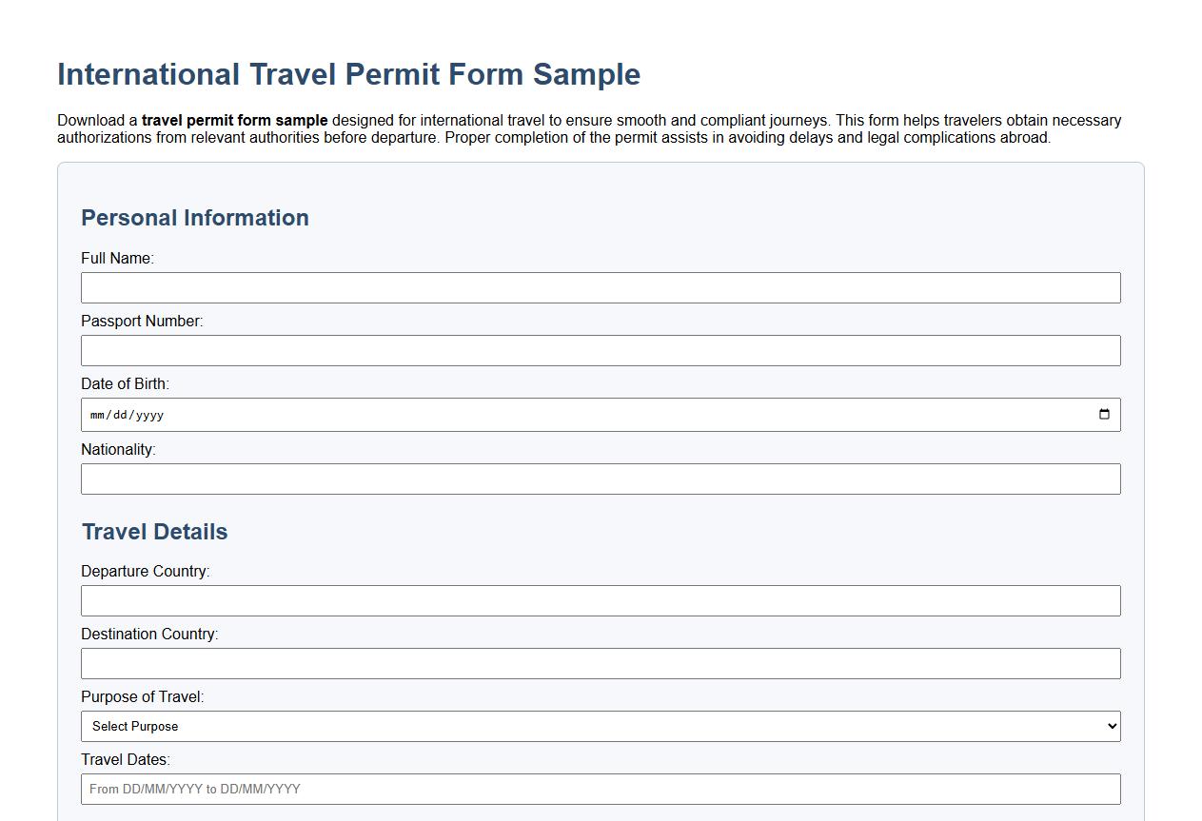Click the Travel Details section heading
The image size is (1202, 821).
pyautogui.click(x=154, y=532)
